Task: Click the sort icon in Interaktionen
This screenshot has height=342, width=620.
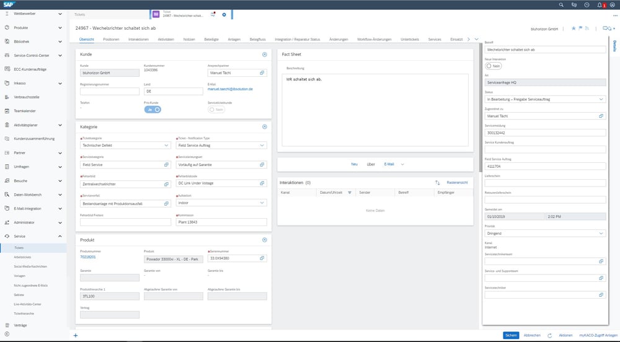Action: click(x=437, y=182)
